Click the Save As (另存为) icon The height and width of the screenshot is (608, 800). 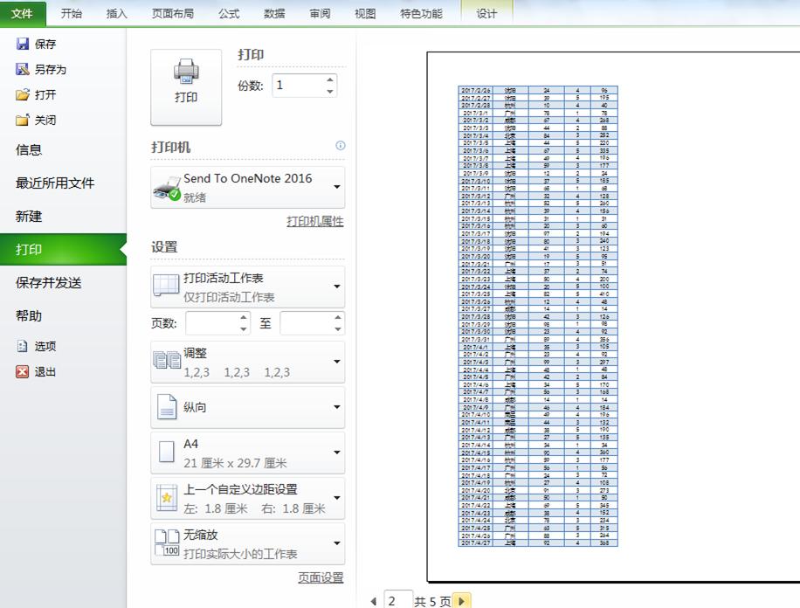click(21, 69)
